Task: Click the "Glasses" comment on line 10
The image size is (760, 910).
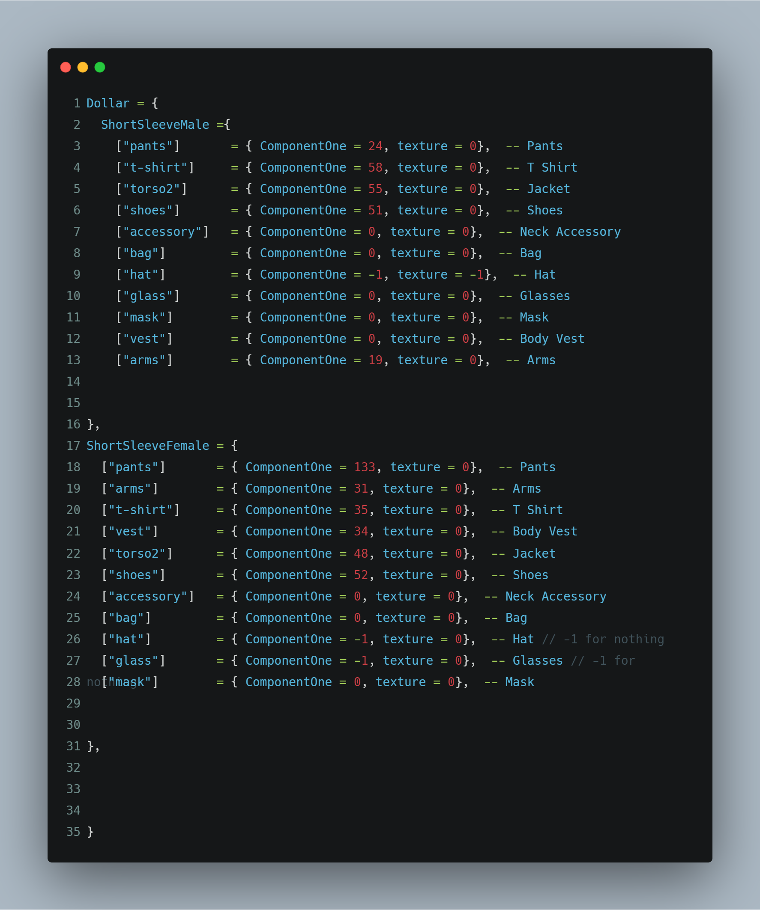Action: 545,296
